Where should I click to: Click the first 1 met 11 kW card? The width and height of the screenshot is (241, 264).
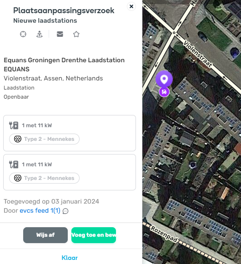(70, 133)
